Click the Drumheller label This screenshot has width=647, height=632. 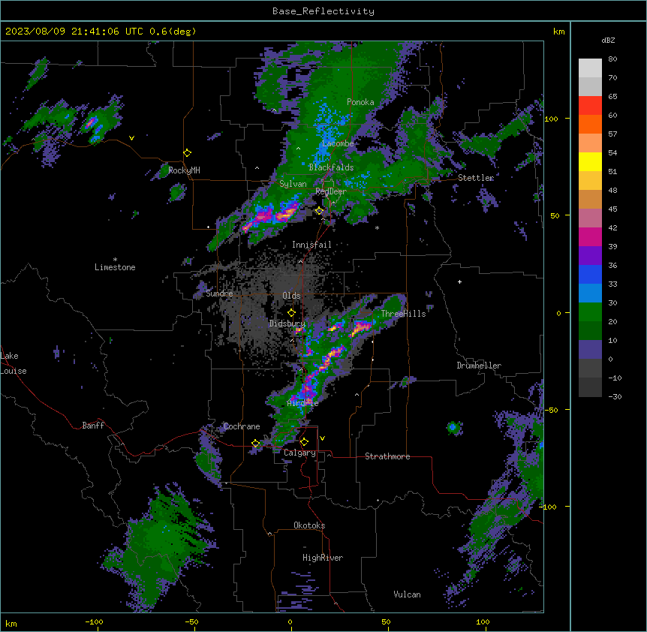pyautogui.click(x=479, y=366)
